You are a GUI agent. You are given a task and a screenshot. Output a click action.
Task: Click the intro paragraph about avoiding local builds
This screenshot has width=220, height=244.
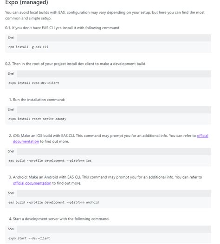pyautogui.click(x=105, y=15)
